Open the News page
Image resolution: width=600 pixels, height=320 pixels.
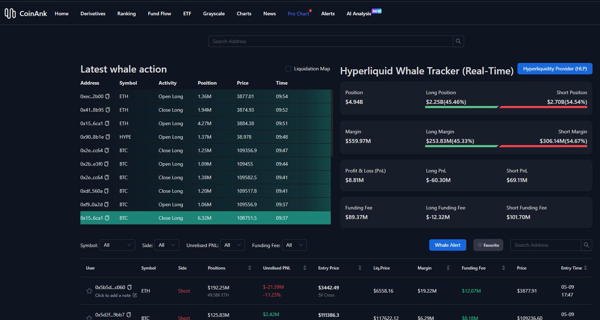(269, 13)
